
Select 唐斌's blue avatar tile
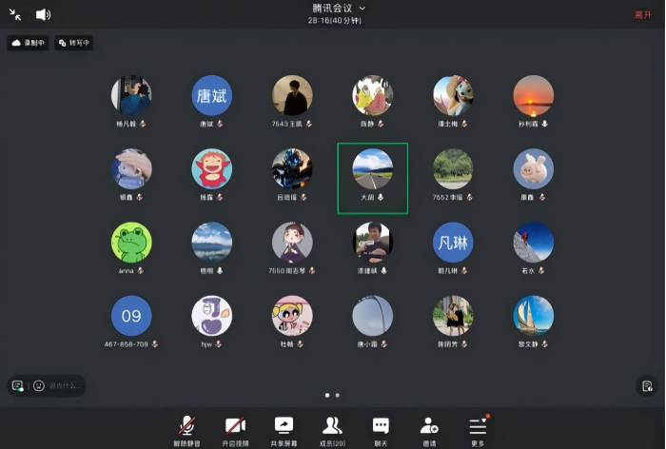(x=212, y=96)
